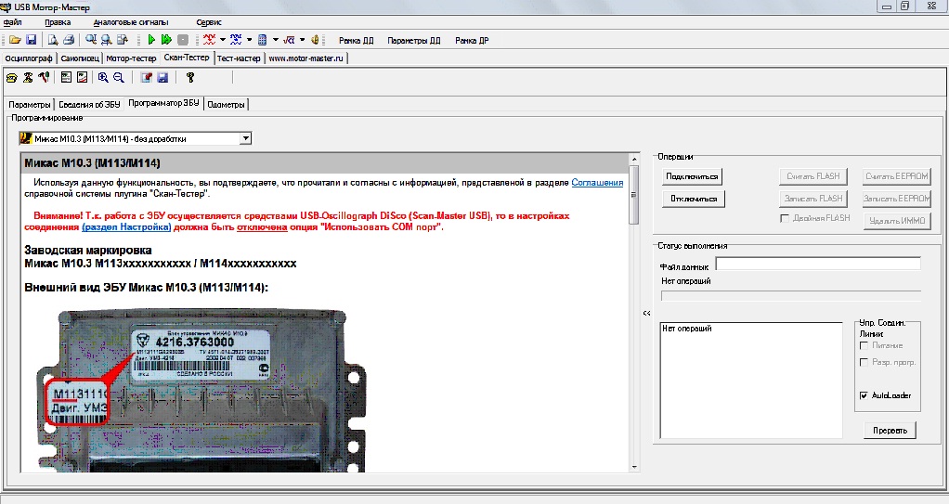
Task: Click the Файл данных input field
Action: 817,265
